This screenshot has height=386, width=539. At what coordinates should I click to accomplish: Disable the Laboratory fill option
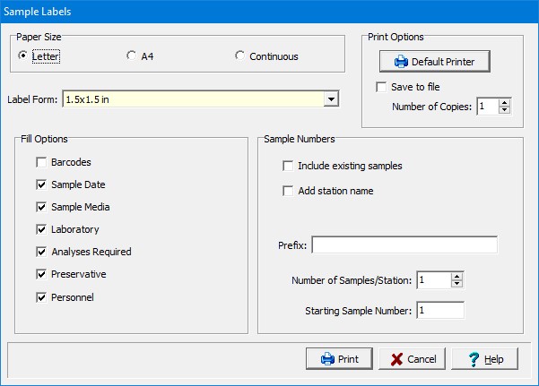(x=41, y=229)
